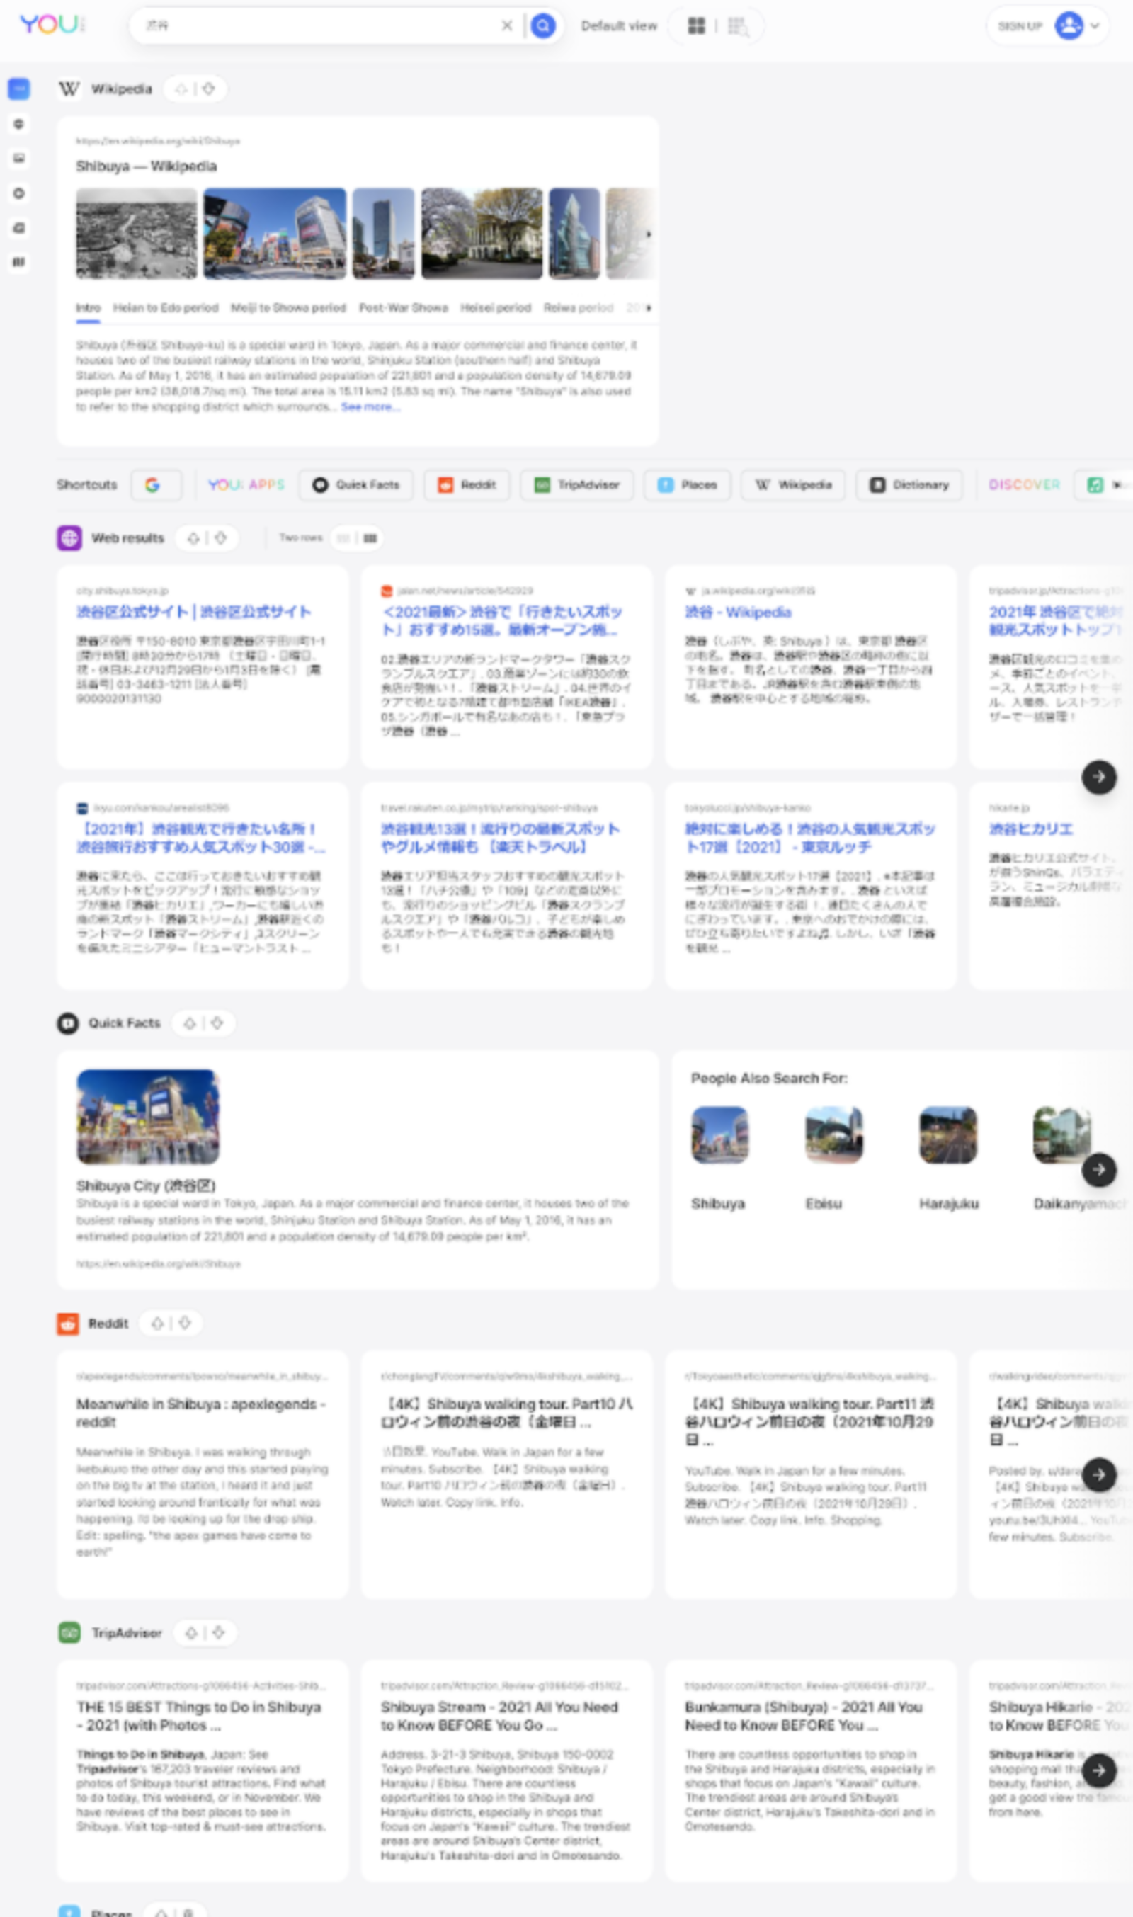This screenshot has height=1917, width=1133.
Task: Click the Wikipedia shortcut button
Action: pos(793,485)
